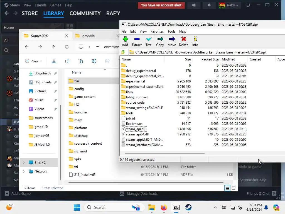Image resolution: width=285 pixels, height=214 pixels.
Task: Click the Steam back navigation arrow
Action: pyautogui.click(x=7, y=13)
